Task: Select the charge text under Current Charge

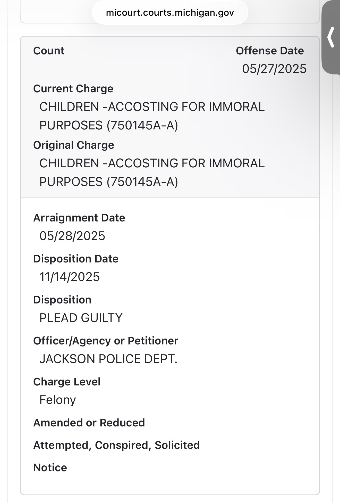Action: tap(152, 116)
